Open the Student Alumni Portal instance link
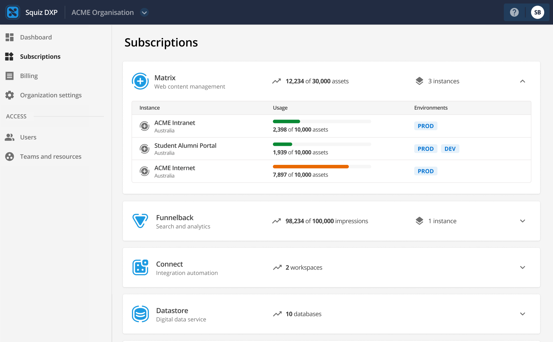Screen dimensions: 553x342 pyautogui.click(x=185, y=146)
